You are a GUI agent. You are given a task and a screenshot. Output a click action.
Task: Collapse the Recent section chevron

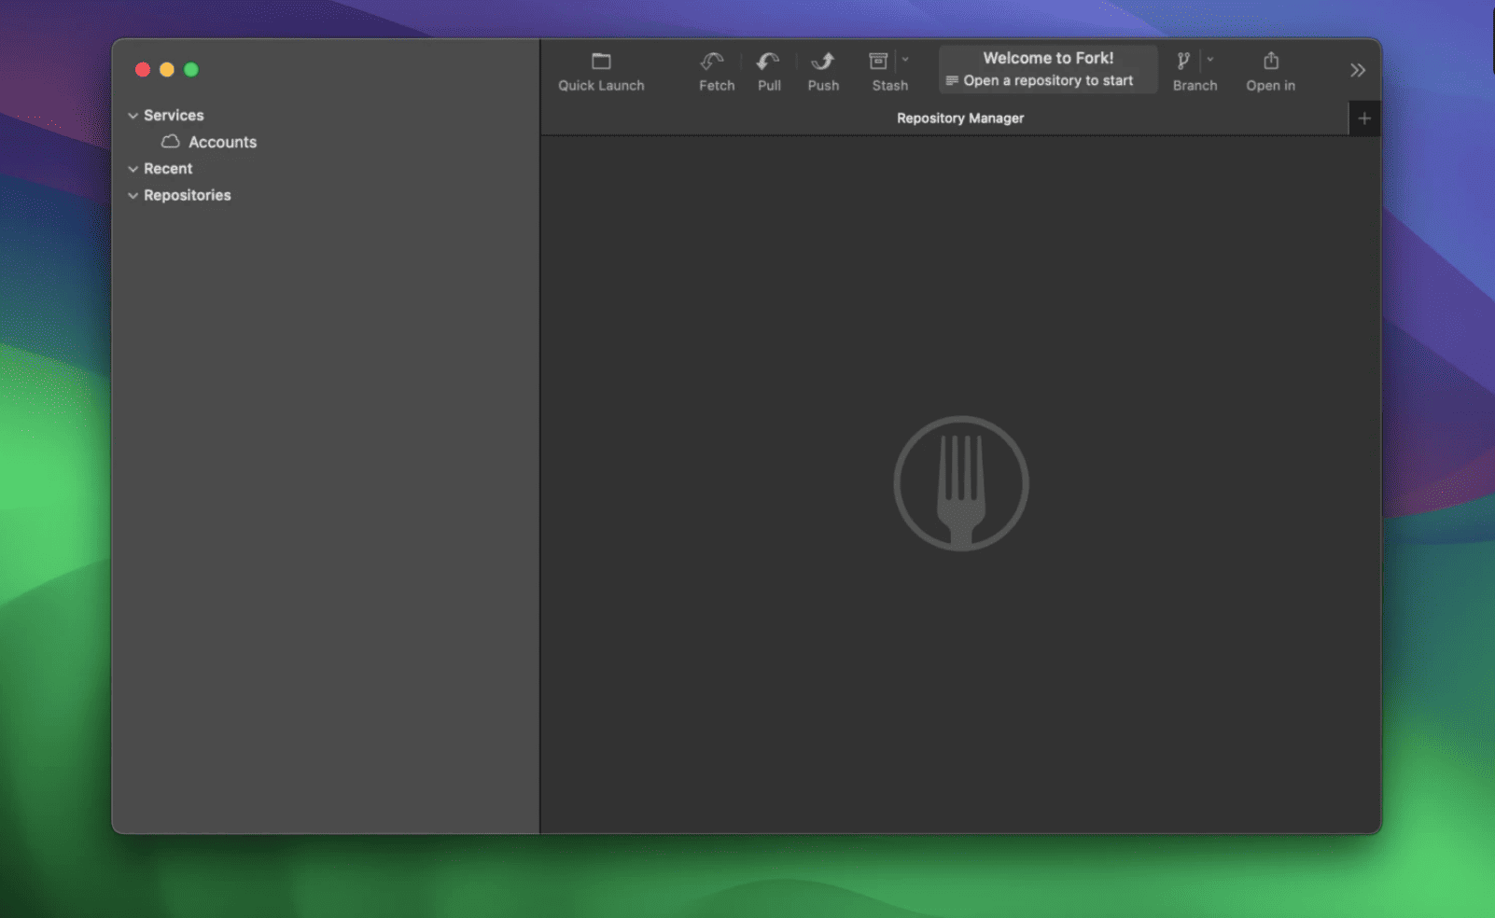pyautogui.click(x=133, y=169)
